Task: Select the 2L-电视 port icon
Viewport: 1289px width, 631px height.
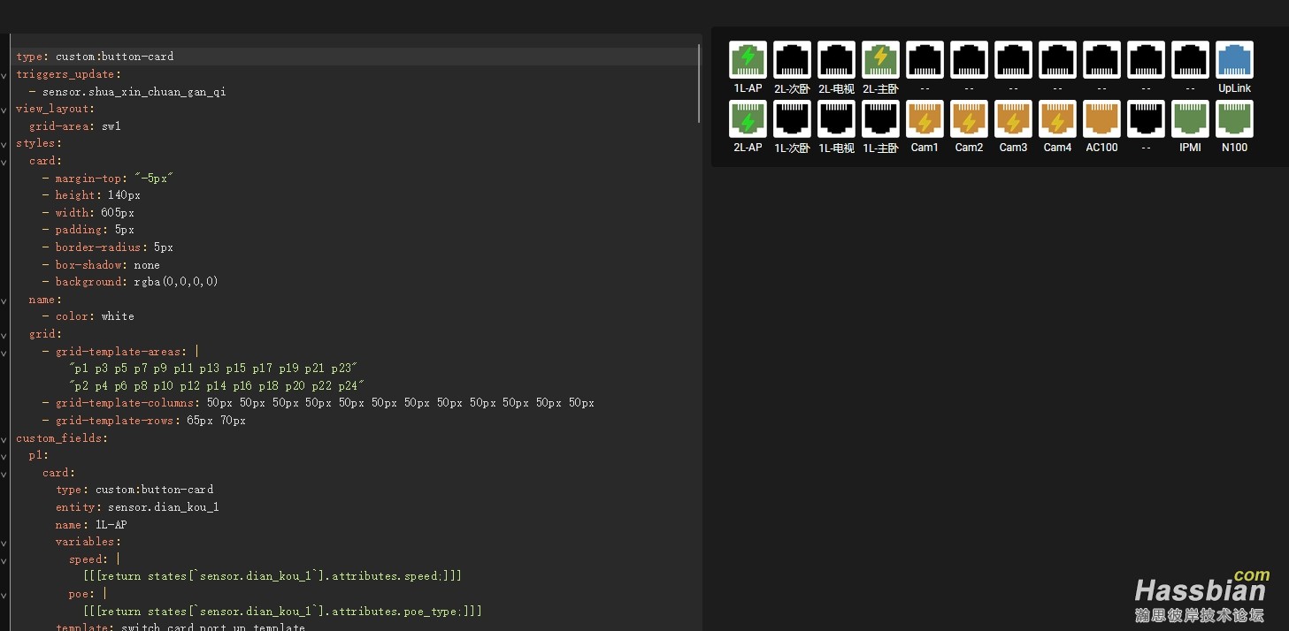Action: click(836, 60)
